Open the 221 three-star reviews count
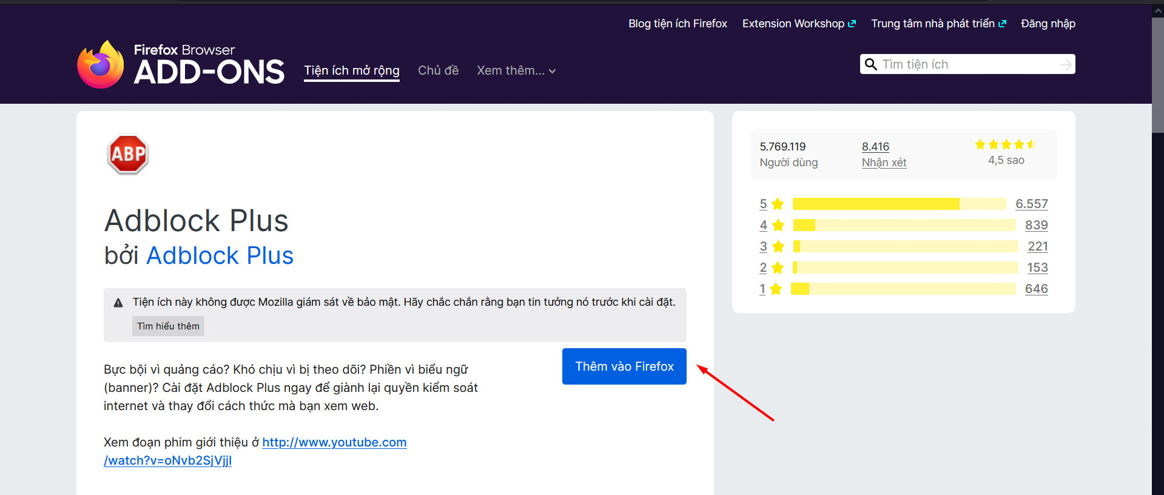Screen dimensions: 1164x495 (x=1038, y=246)
